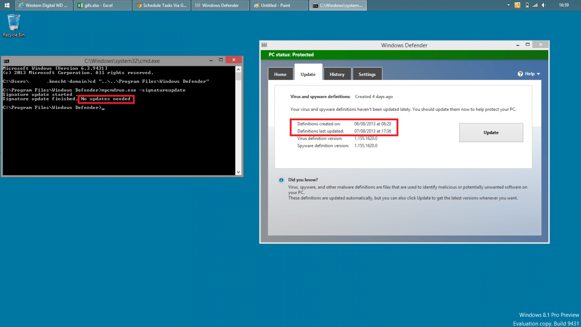The height and width of the screenshot is (327, 581).
Task: Click the Help question mark icon
Action: (520, 74)
